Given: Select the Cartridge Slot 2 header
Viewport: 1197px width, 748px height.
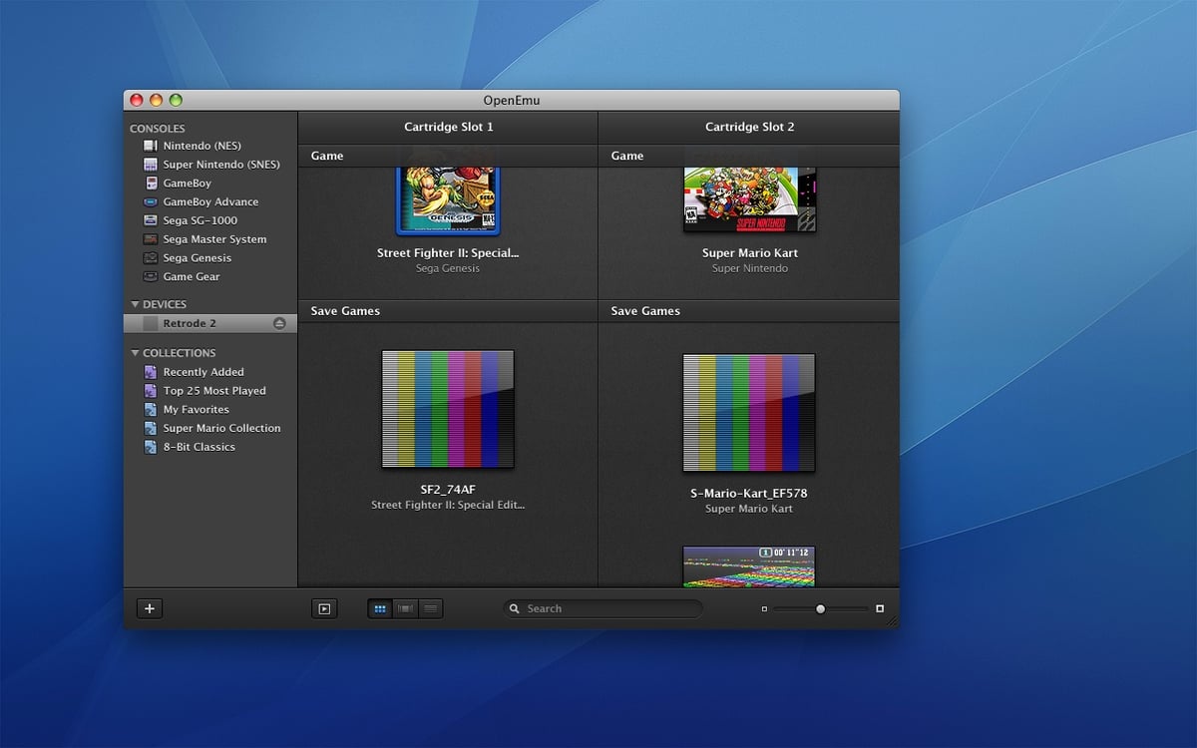Looking at the screenshot, I should (x=749, y=127).
